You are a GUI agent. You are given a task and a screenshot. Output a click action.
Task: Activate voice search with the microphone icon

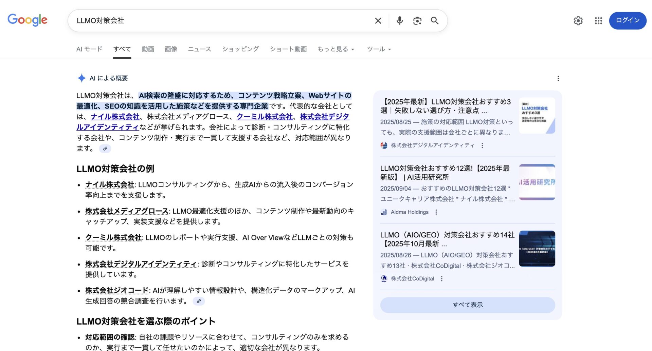point(399,21)
